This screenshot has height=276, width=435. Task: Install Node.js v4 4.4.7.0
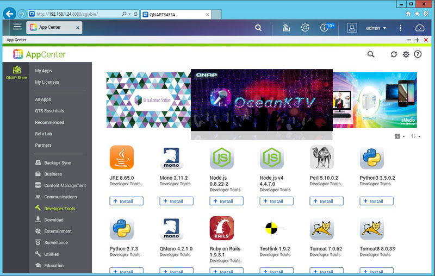[x=277, y=201]
